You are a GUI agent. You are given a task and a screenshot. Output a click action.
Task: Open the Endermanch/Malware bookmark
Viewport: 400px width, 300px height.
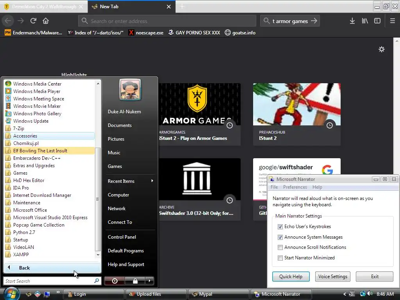(34, 33)
